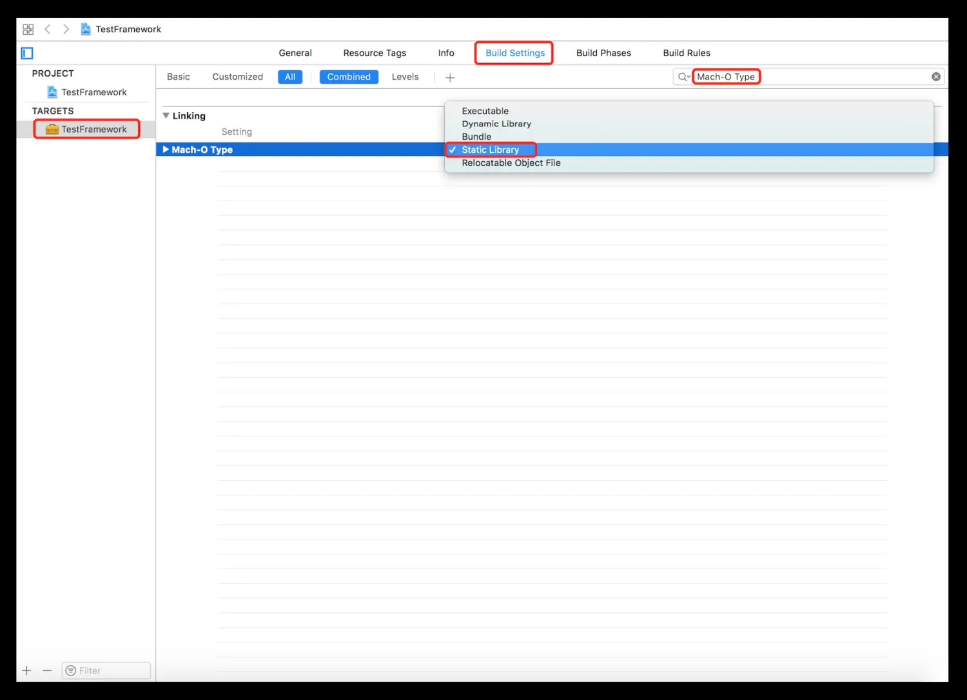The image size is (967, 700).
Task: Click the Mach-O Type search field
Action: tap(809, 77)
